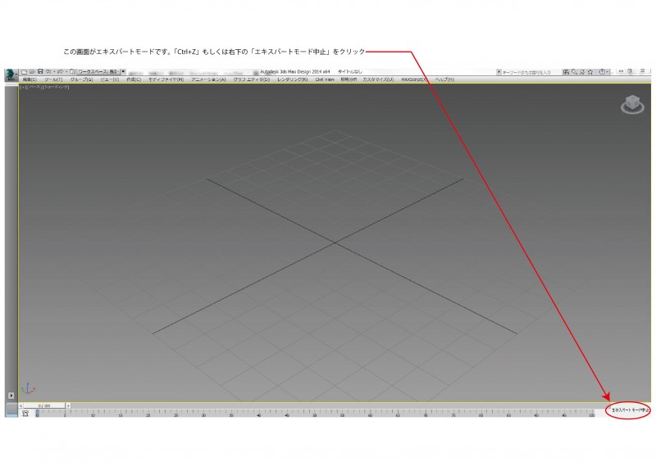Click the keyword search input field
Screen dimensions: 656x466
tap(535, 72)
